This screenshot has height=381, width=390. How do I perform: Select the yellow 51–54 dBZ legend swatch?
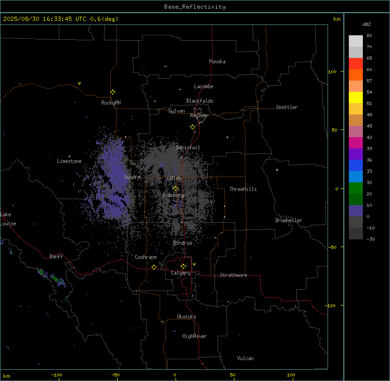pos(356,97)
